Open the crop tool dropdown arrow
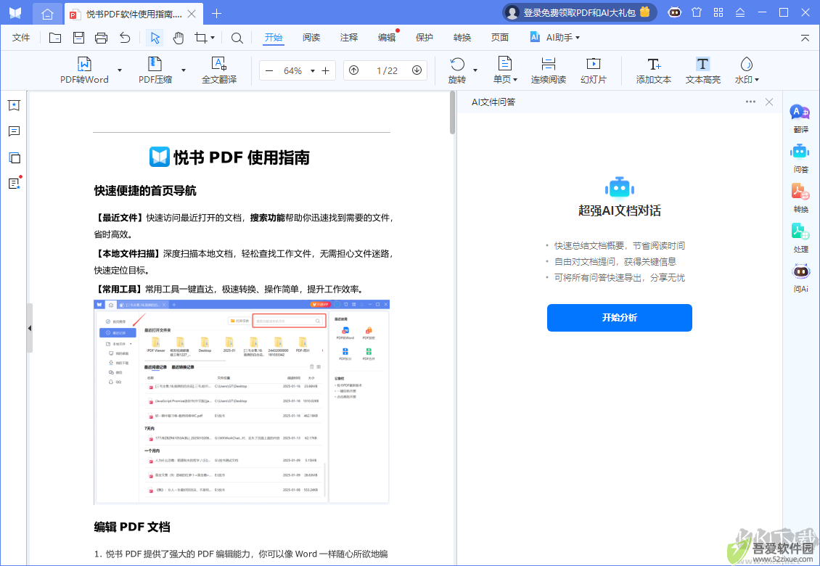The height and width of the screenshot is (566, 820). pyautogui.click(x=213, y=38)
